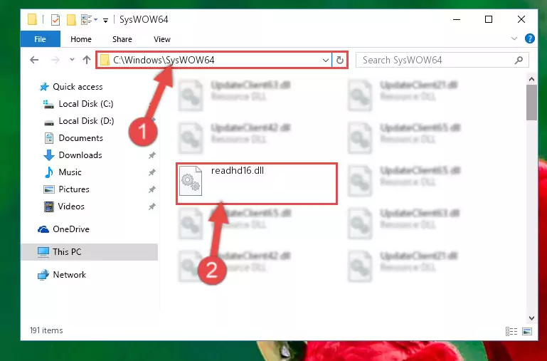Open Help via the question mark icon
This screenshot has height=361, width=547.
529,38
